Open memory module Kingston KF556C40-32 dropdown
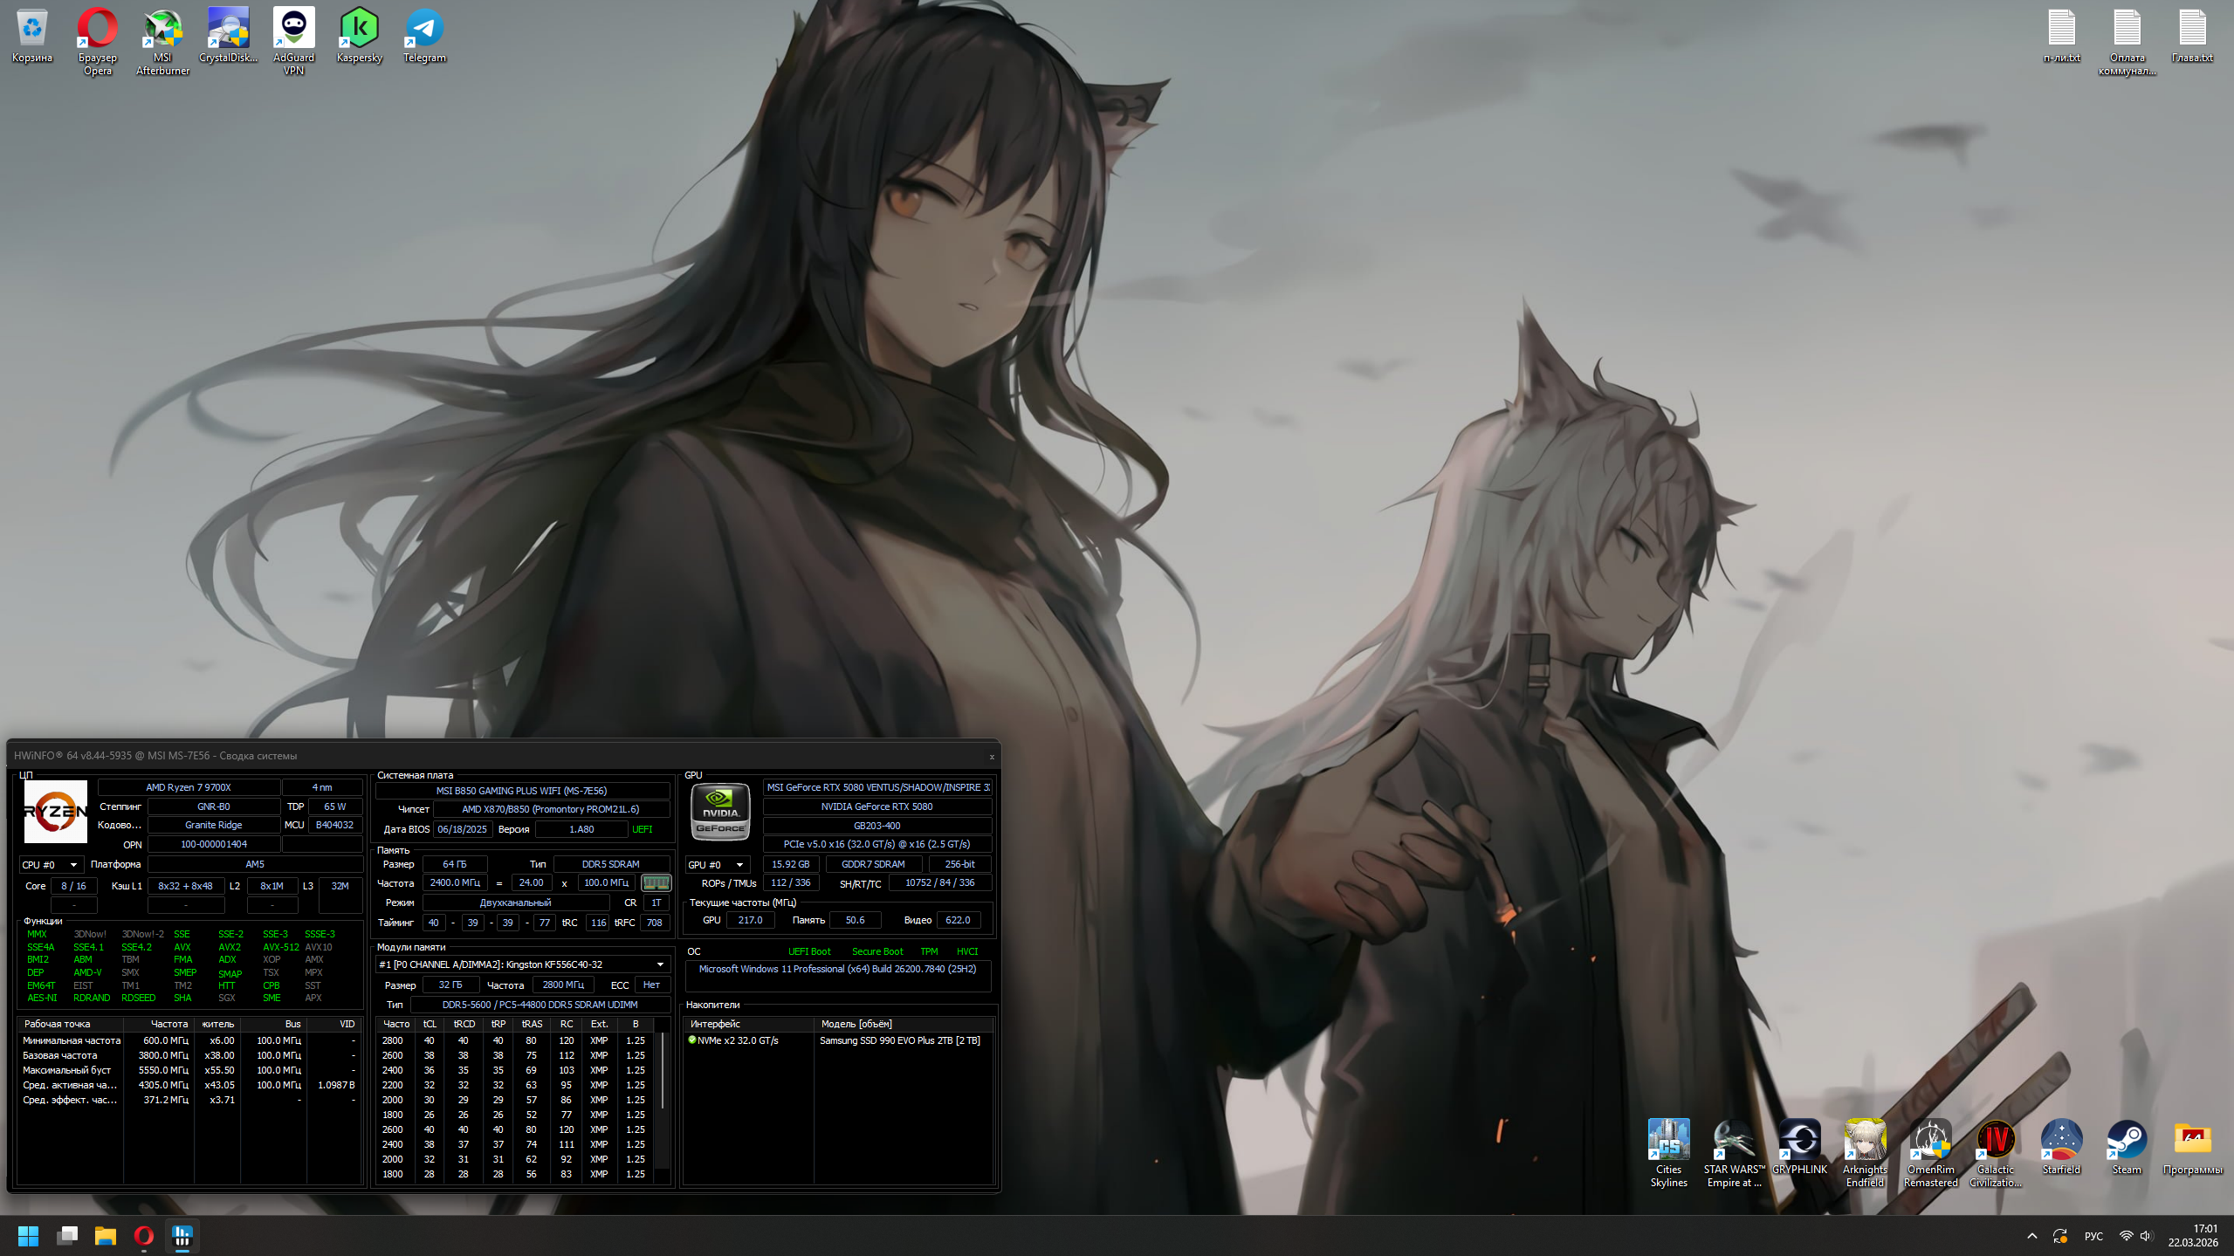Screen dimensions: 2234x1256 coord(660,964)
